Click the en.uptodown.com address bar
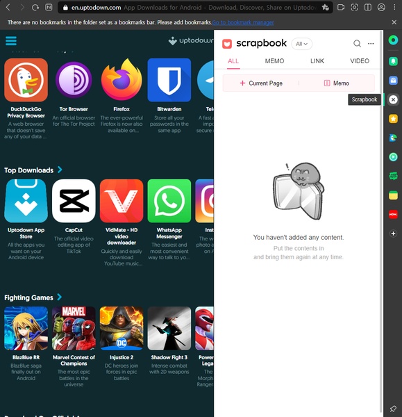402x417 pixels. (195, 8)
